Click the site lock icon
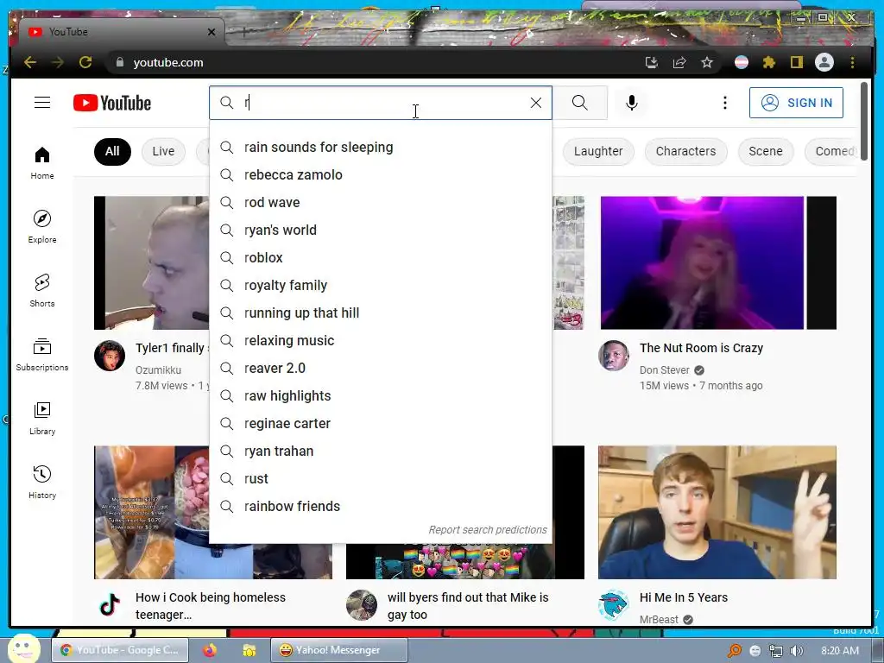Viewport: 884px width, 663px height. coord(119,62)
